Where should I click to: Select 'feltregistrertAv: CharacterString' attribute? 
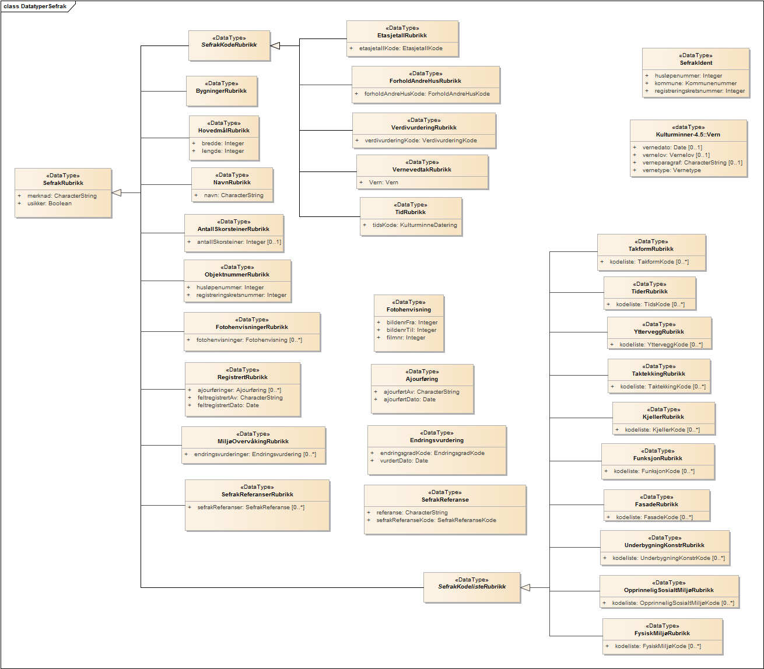pos(240,398)
